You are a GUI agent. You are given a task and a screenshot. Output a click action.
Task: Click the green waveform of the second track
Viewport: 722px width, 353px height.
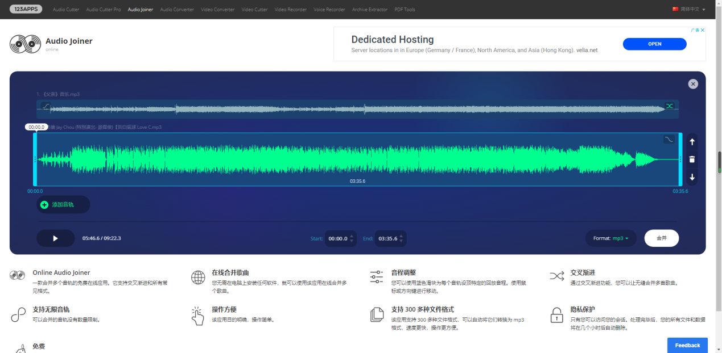357,159
